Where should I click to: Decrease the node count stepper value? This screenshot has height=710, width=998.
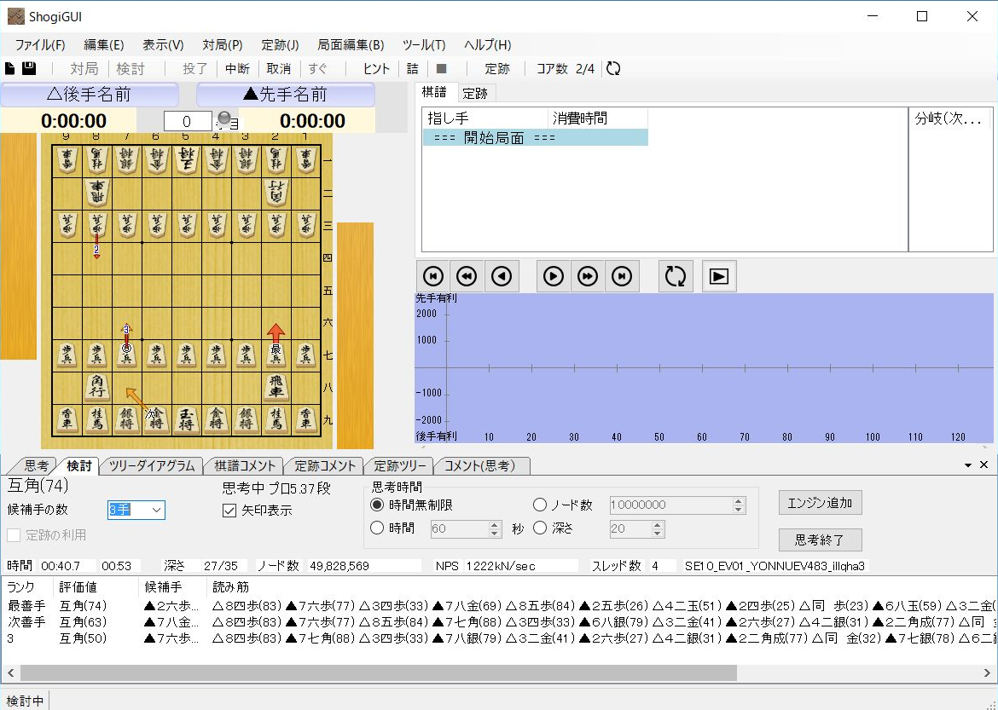[739, 510]
